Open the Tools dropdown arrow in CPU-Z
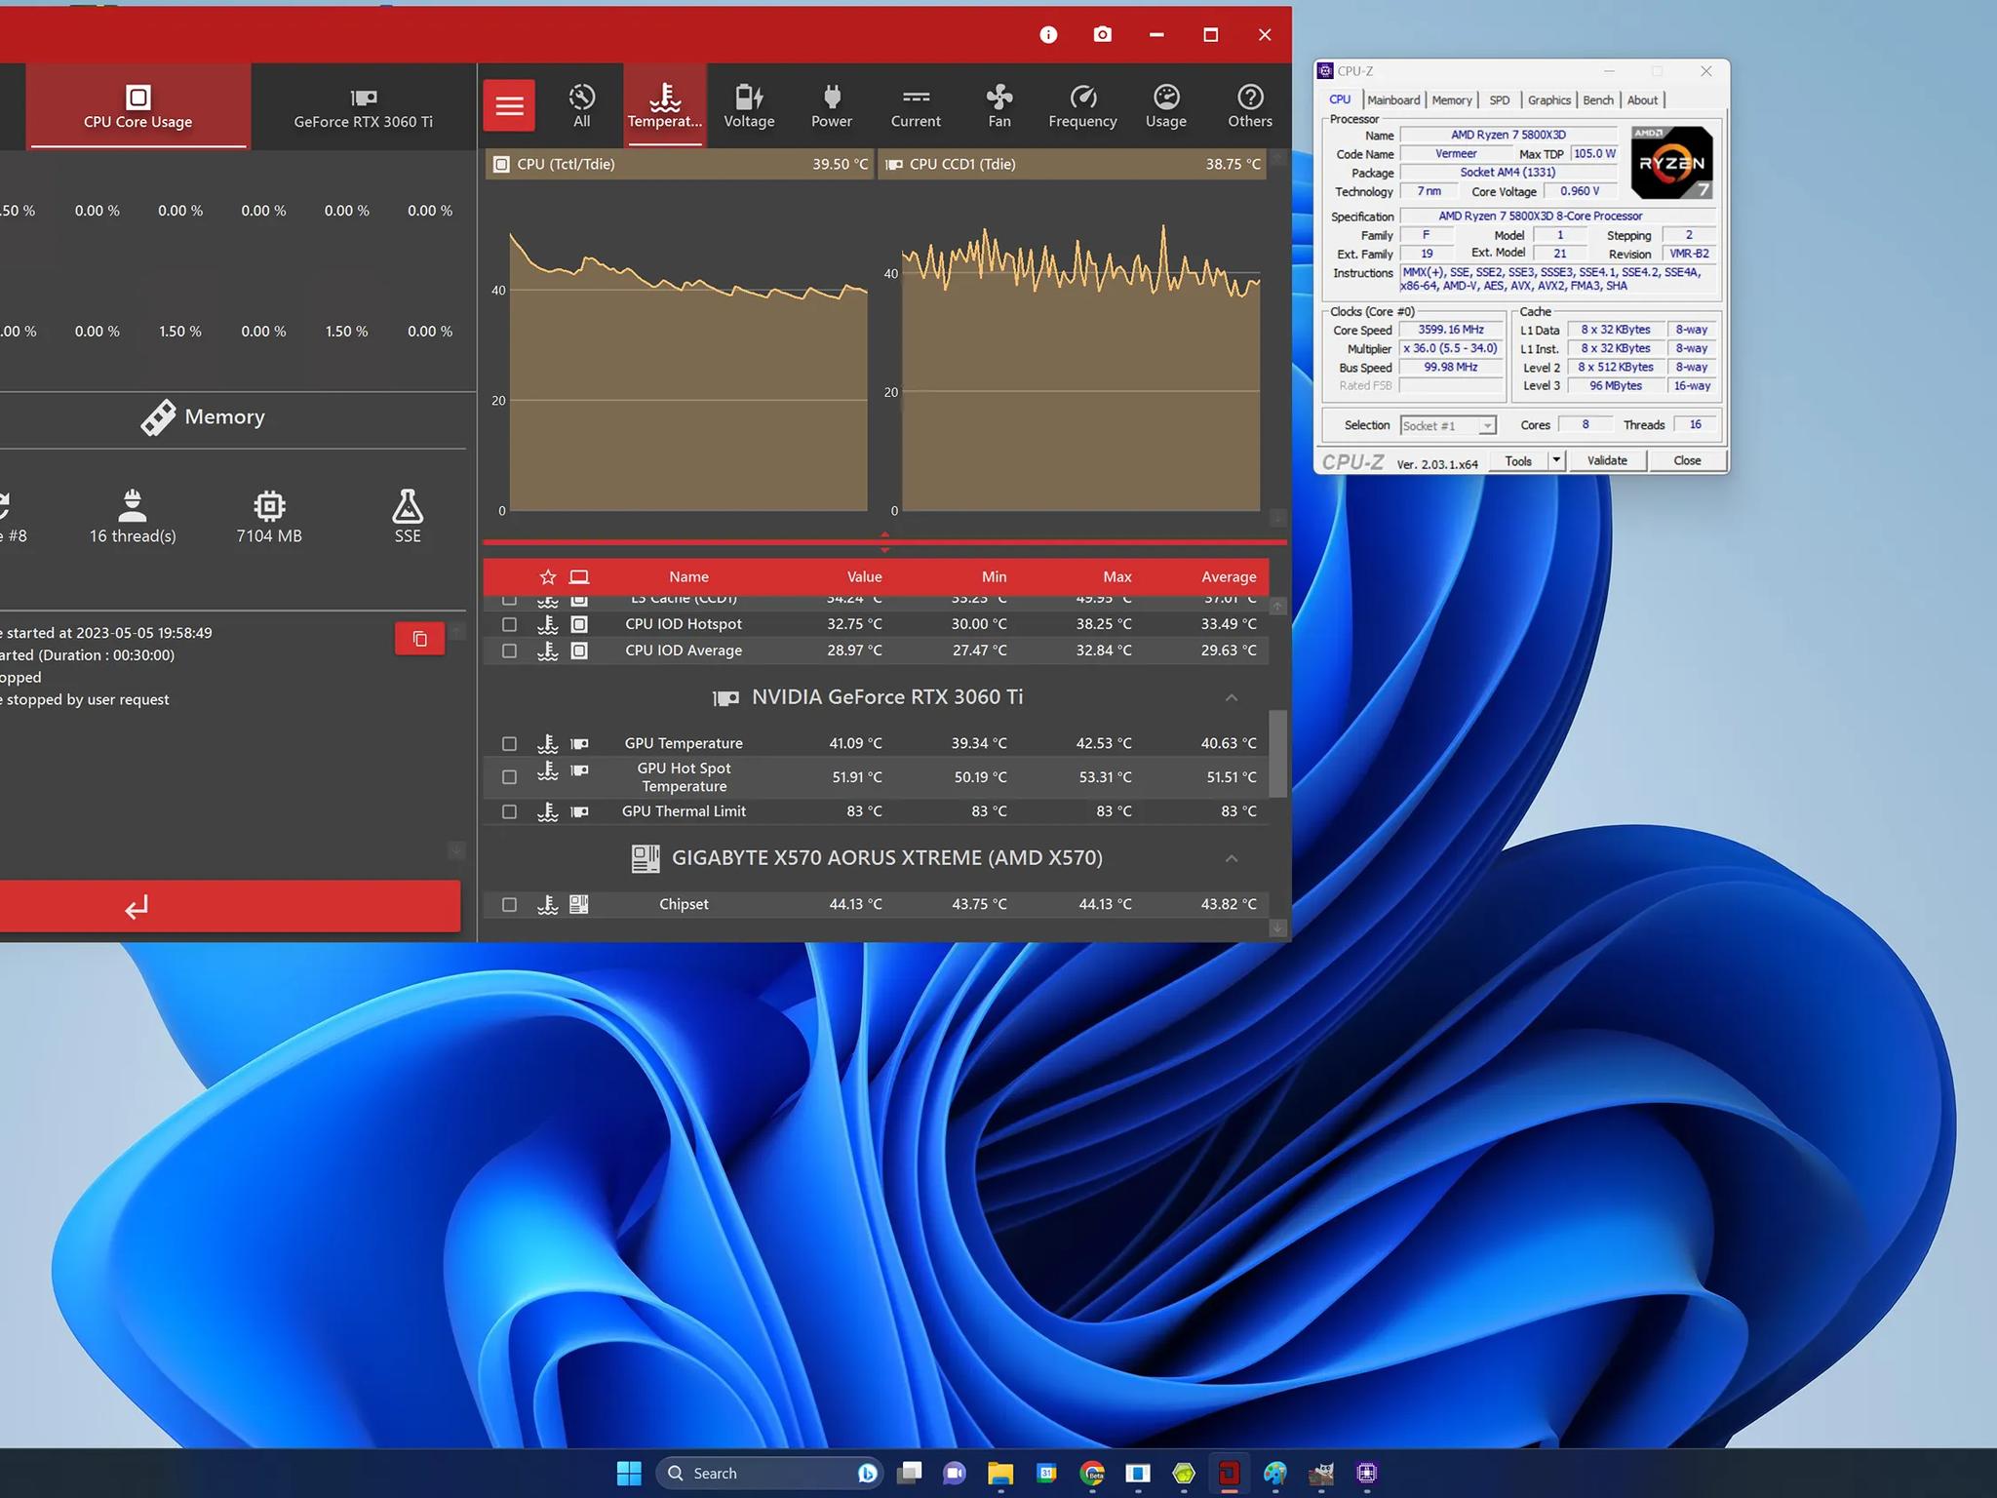The height and width of the screenshot is (1498, 1997). tap(1556, 460)
